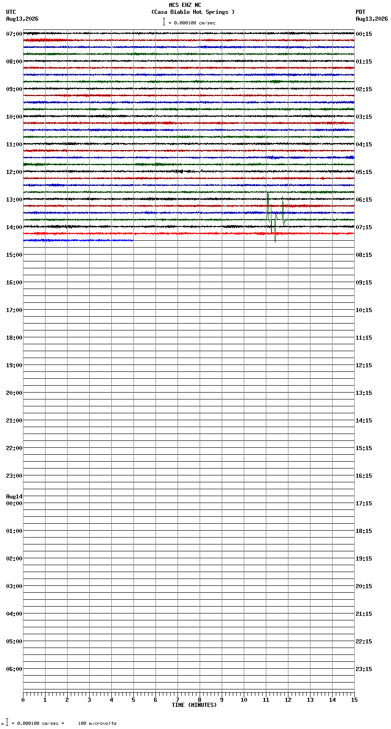The height and width of the screenshot is (729, 391).
Task: Click the '00:00' UTC time label
Action: tap(14, 503)
